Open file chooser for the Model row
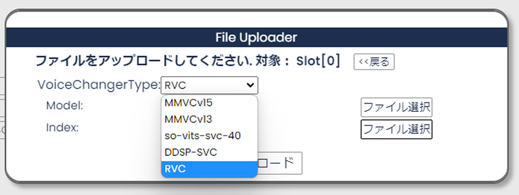 pyautogui.click(x=396, y=108)
